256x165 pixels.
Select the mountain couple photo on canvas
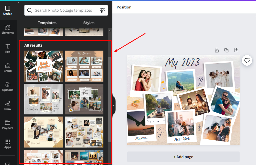click(181, 81)
